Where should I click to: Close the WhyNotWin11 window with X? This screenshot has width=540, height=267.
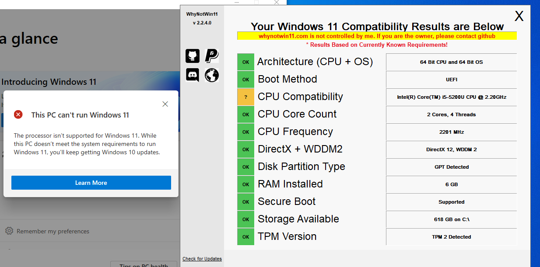click(x=519, y=16)
